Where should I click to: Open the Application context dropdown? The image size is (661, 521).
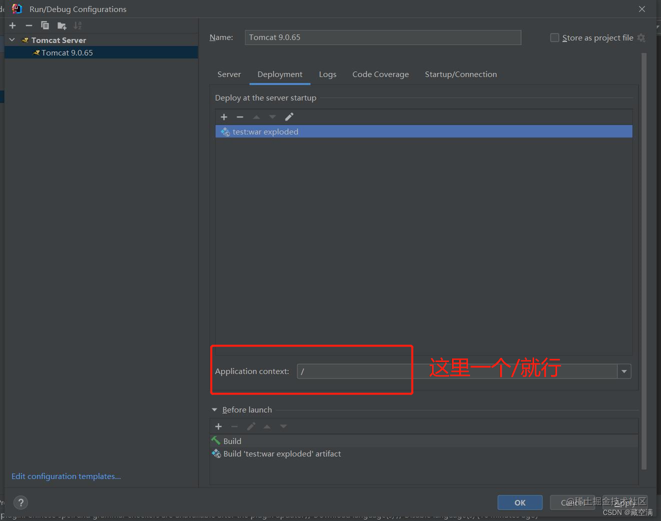624,371
